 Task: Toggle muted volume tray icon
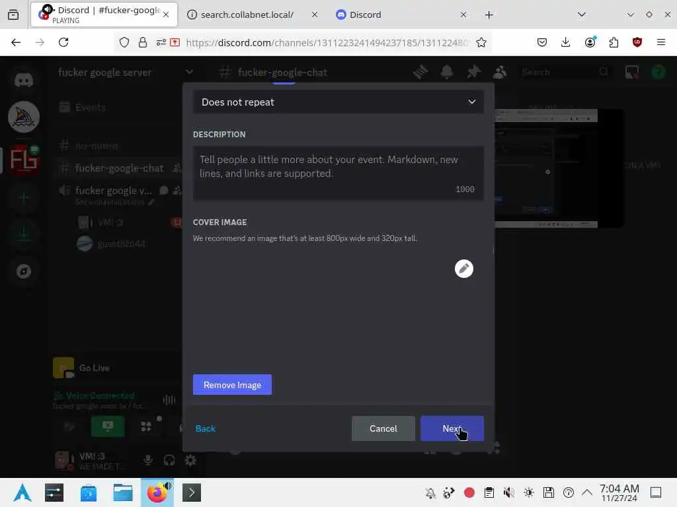[508, 492]
